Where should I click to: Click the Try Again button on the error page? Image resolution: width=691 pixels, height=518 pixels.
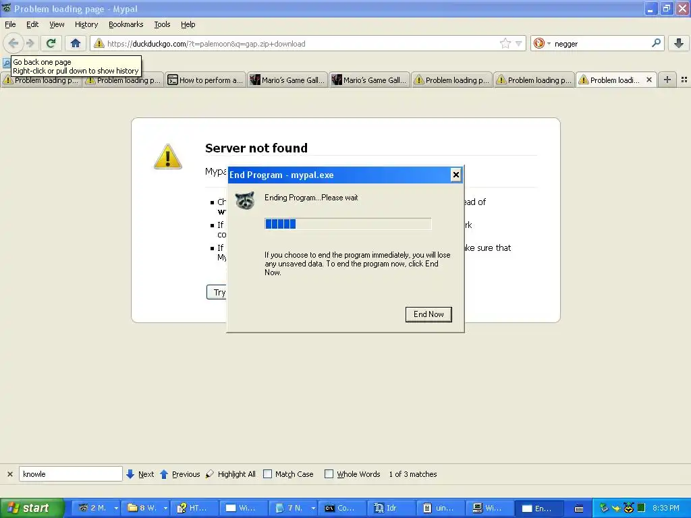217,292
